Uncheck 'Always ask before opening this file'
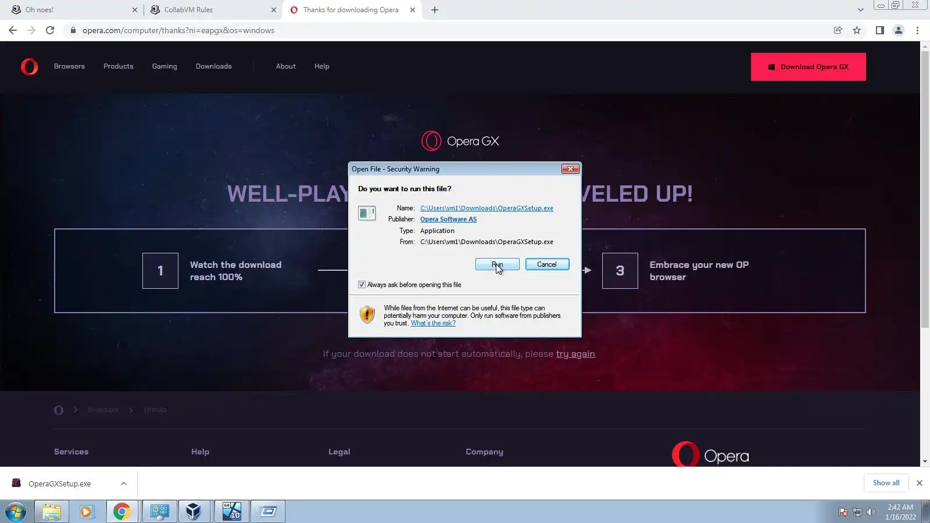930x523 pixels. pos(362,285)
